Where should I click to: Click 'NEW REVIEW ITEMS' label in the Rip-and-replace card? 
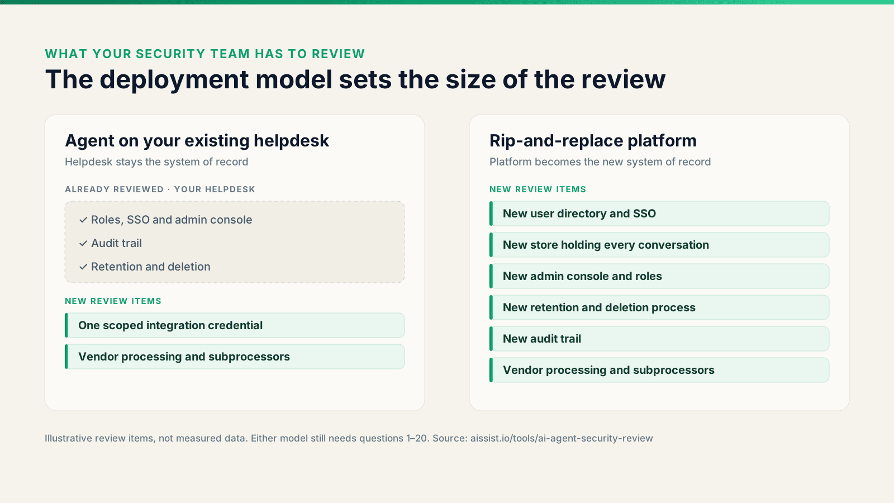pyautogui.click(x=538, y=189)
